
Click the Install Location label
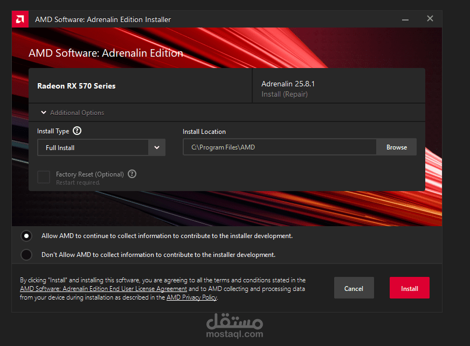pyautogui.click(x=204, y=132)
